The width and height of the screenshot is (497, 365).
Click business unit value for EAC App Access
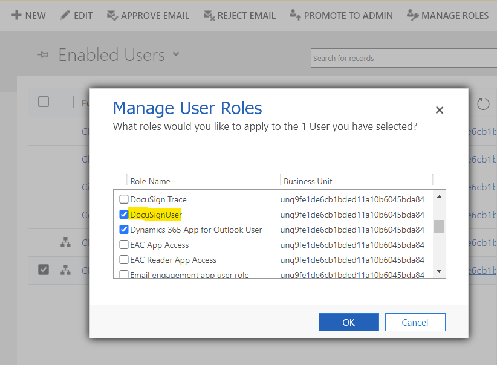352,245
